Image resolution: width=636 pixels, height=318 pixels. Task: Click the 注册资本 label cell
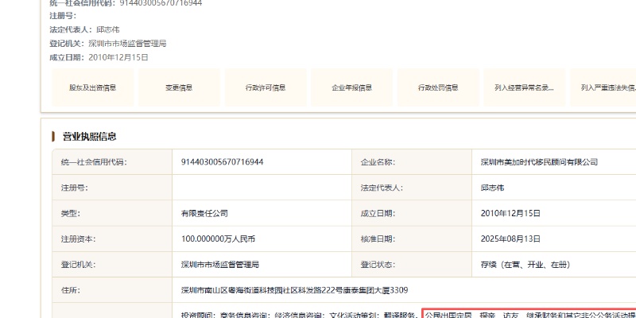[112, 239]
